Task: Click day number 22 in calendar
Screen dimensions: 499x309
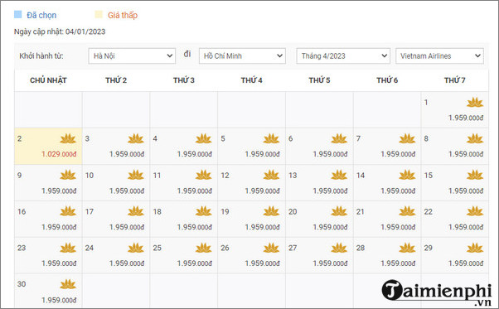Action: pos(429,212)
